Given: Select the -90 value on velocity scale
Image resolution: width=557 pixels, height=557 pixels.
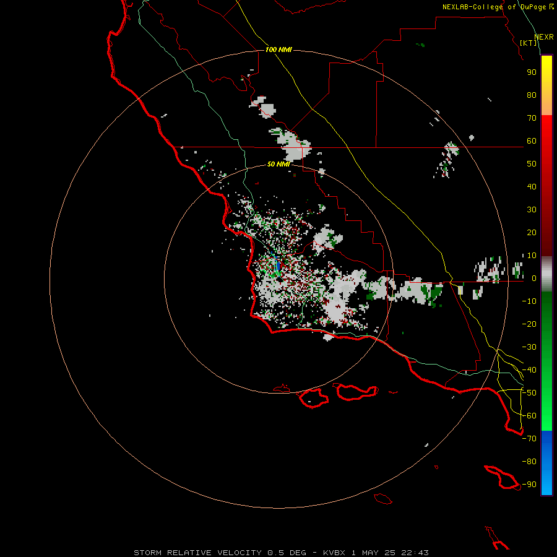Looking at the screenshot, I should 529,485.
